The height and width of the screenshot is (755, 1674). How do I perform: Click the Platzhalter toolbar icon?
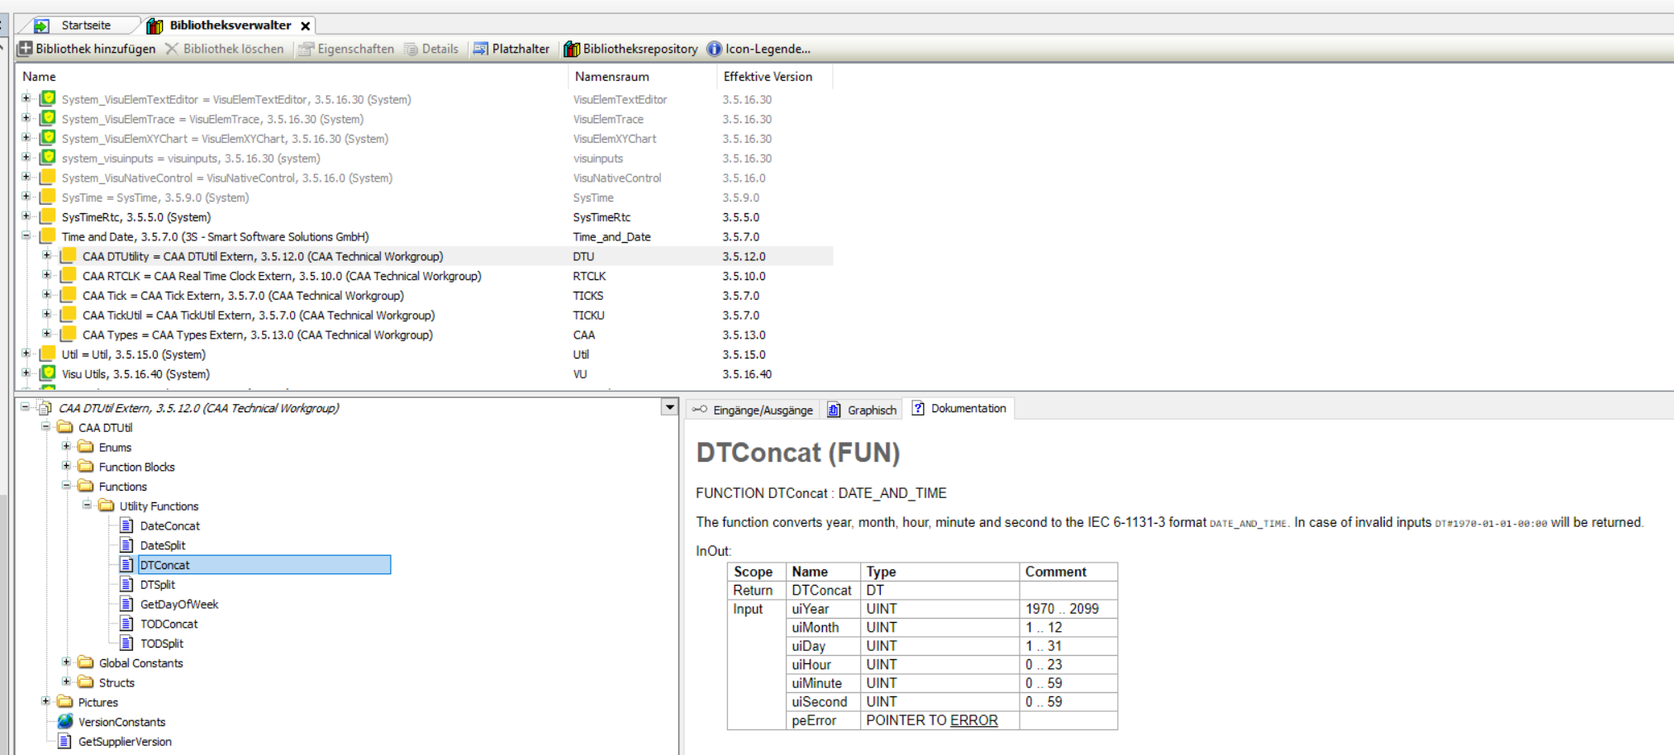[480, 49]
